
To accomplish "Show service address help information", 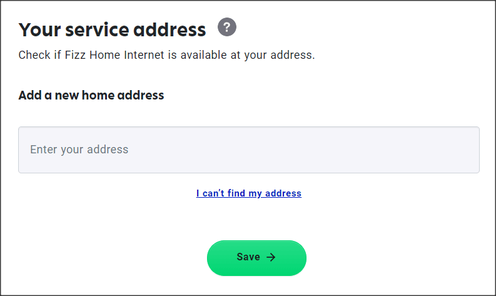I will 227,28.
